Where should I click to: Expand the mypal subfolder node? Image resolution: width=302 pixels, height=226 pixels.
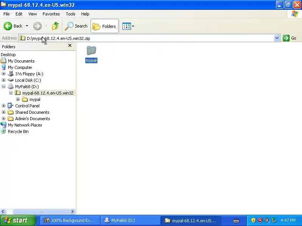(18, 99)
